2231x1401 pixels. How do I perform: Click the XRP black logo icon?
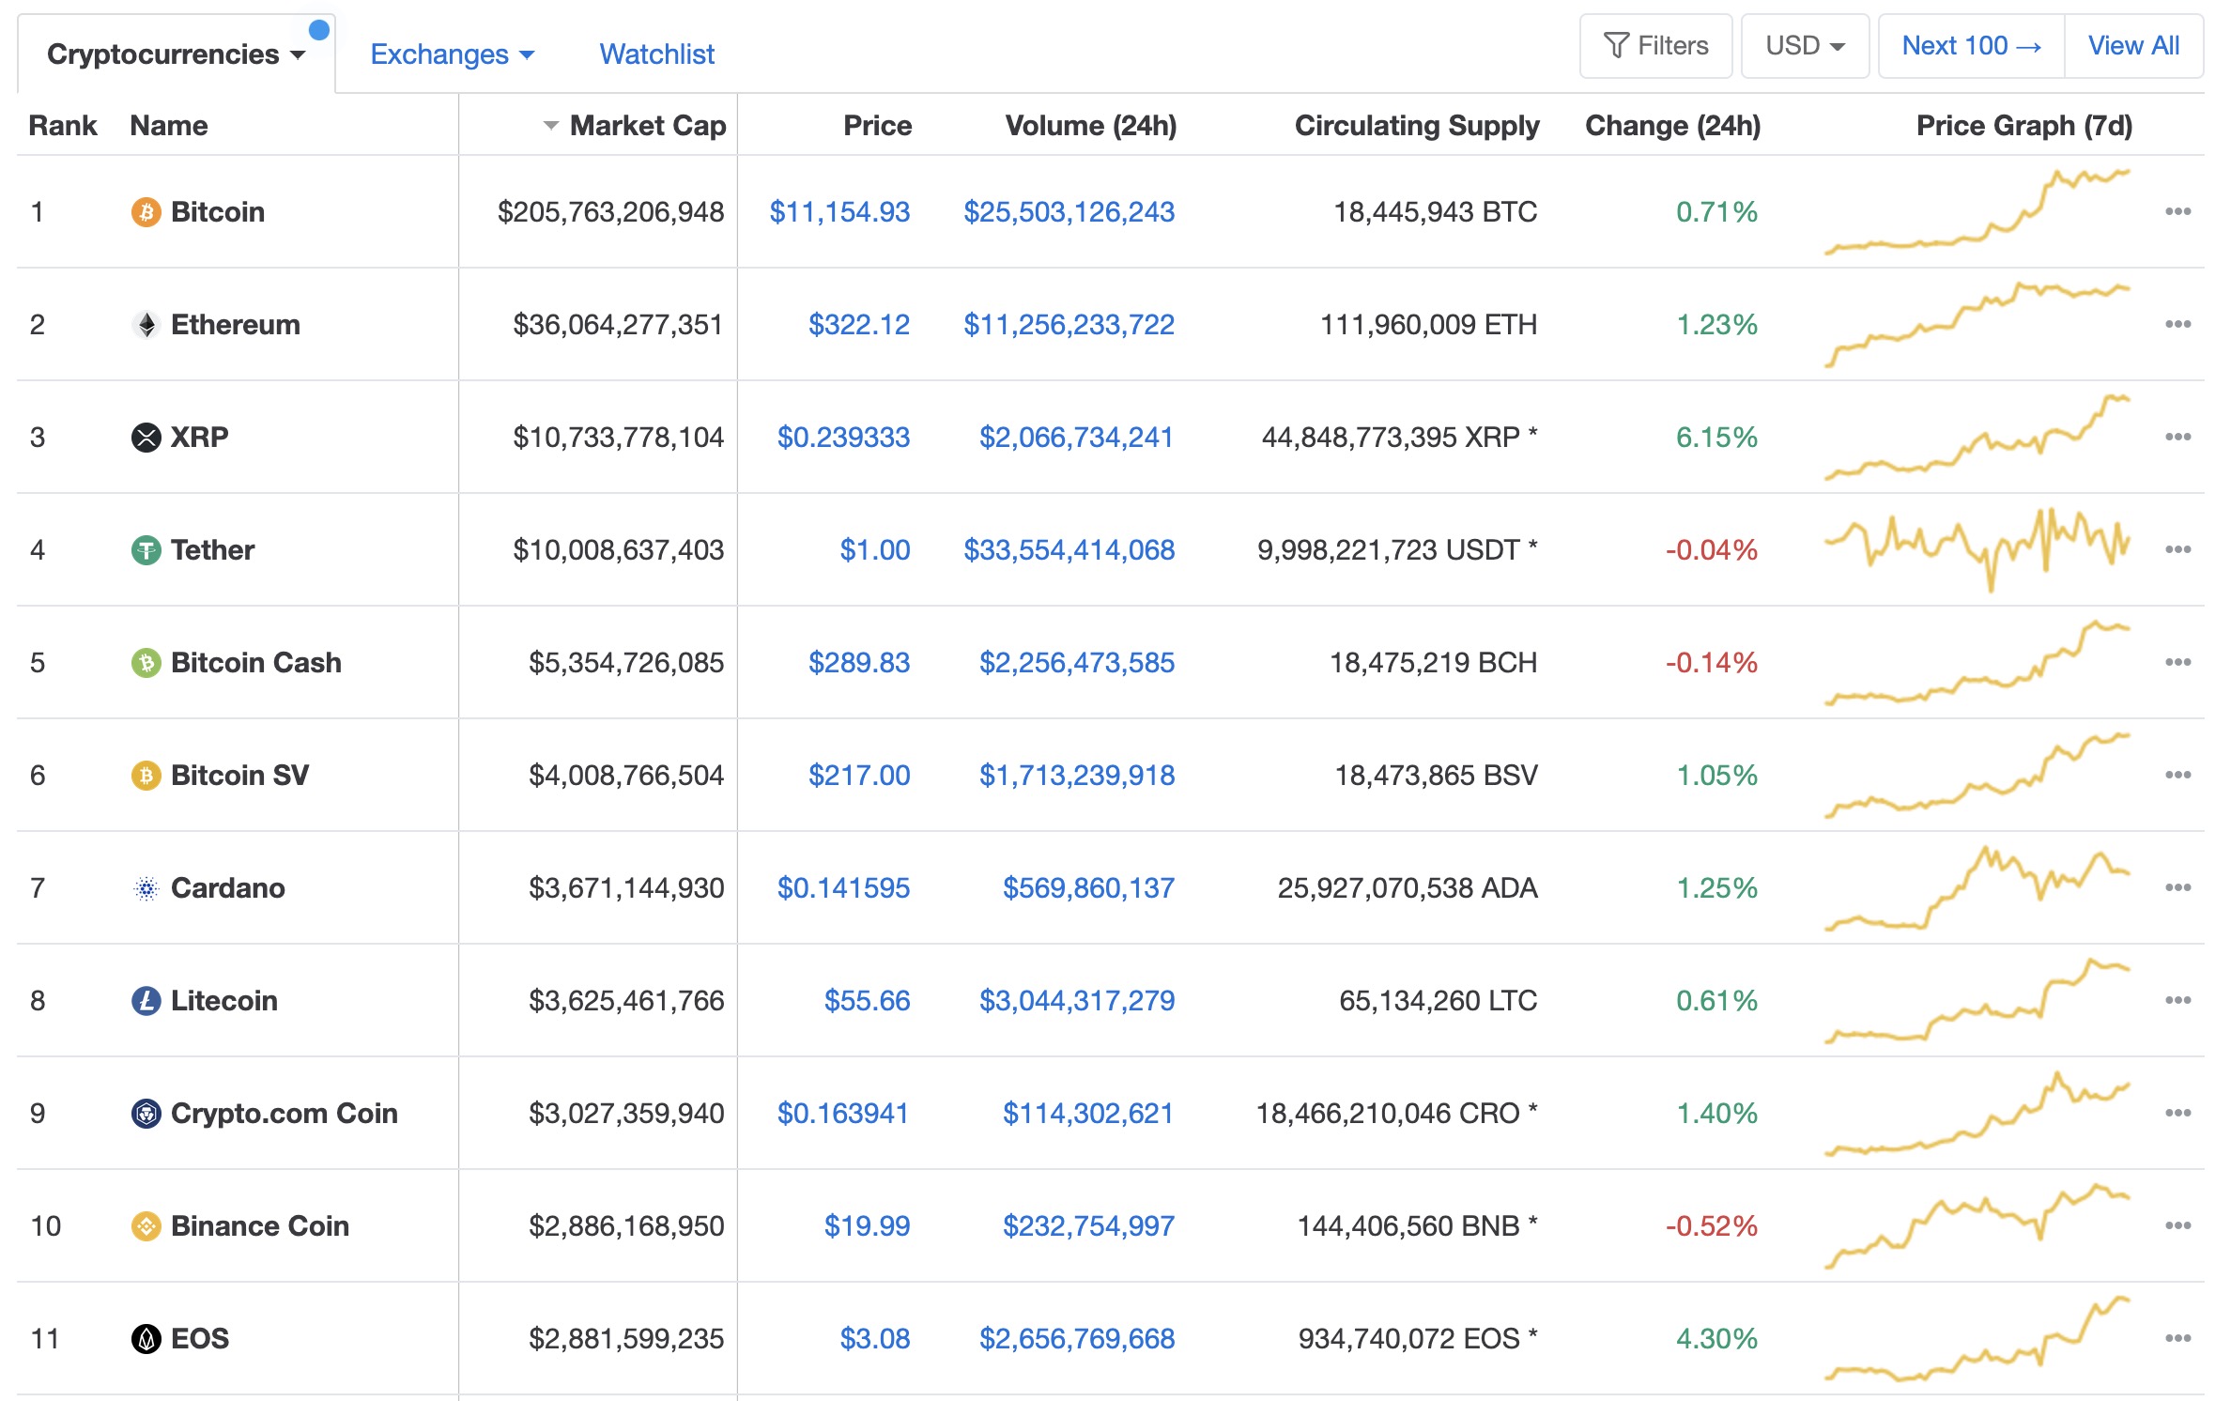coord(146,438)
